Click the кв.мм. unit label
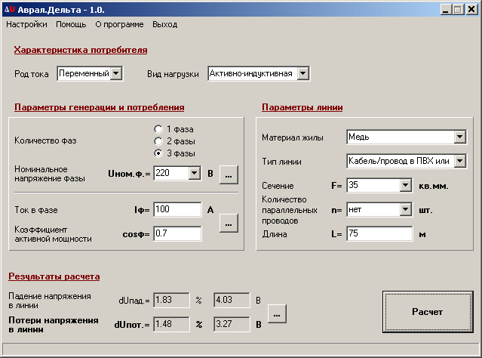The image size is (482, 358). (x=434, y=186)
